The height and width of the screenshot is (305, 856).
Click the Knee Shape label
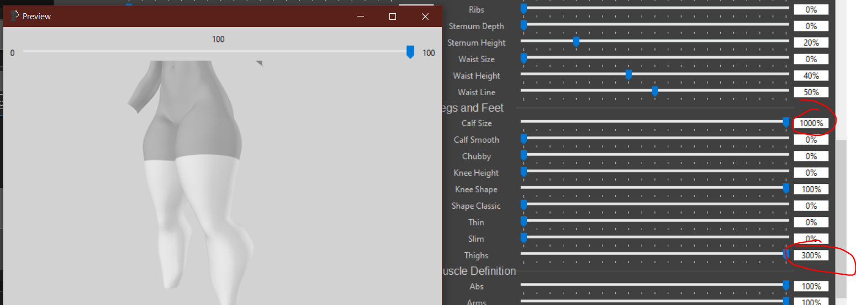(476, 189)
